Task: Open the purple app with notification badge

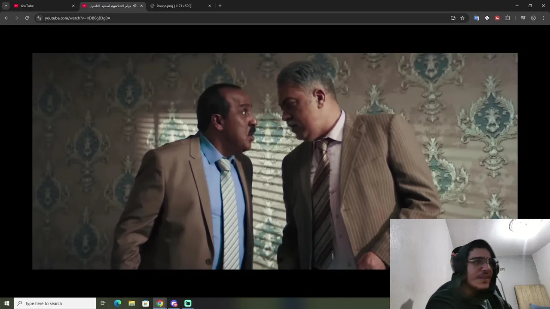Action: point(174,303)
